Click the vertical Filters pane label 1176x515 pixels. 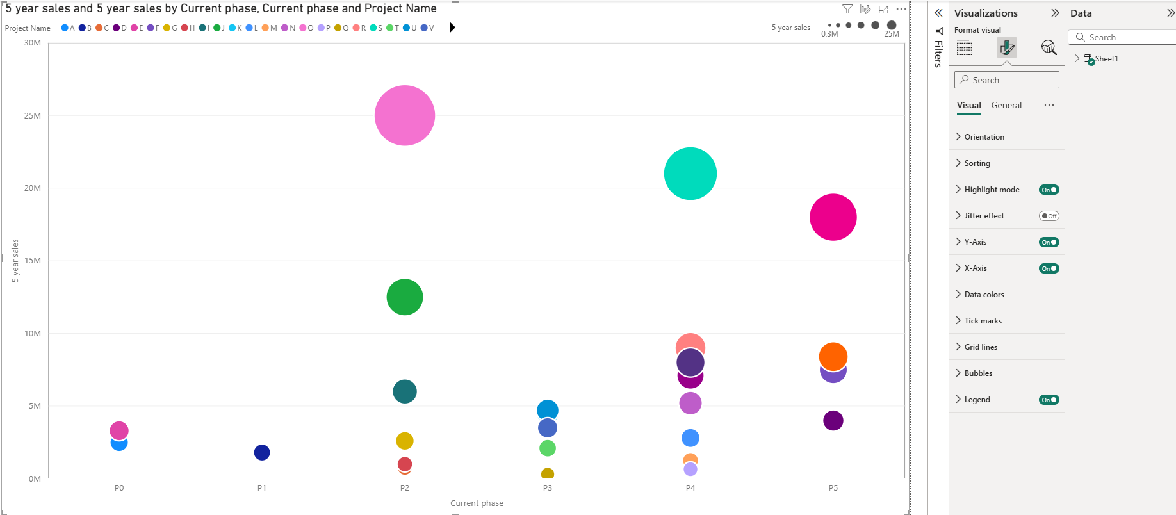pyautogui.click(x=938, y=54)
